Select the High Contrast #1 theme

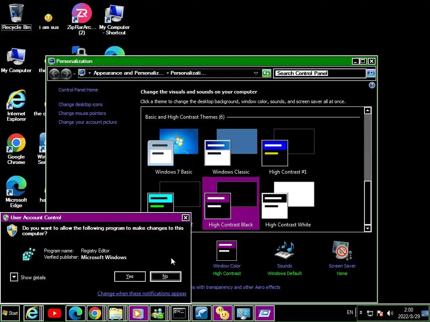pos(288,151)
